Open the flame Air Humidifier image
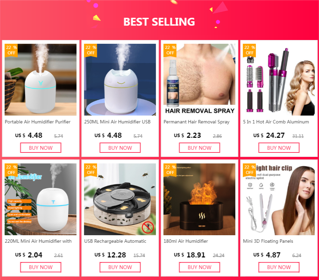319x280 pixels. [199, 199]
